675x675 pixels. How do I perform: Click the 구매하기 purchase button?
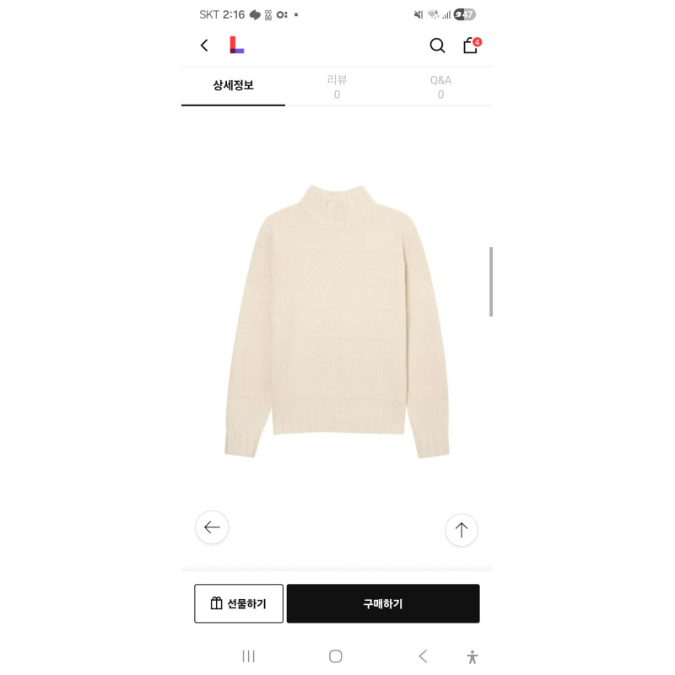tap(383, 603)
